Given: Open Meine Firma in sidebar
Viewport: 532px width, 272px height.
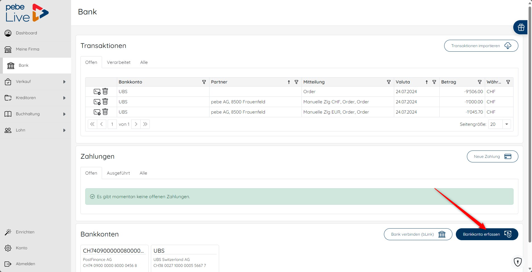Looking at the screenshot, I should pos(35,49).
